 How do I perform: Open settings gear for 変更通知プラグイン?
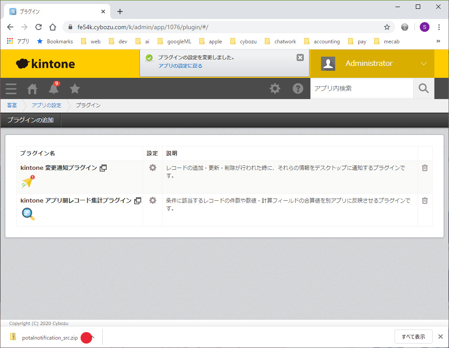(153, 168)
